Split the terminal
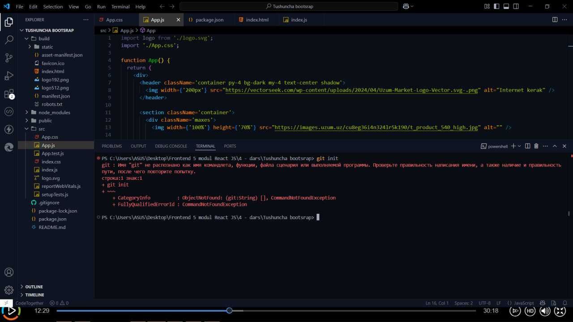Screen dimensions: 573x322 point(527,146)
